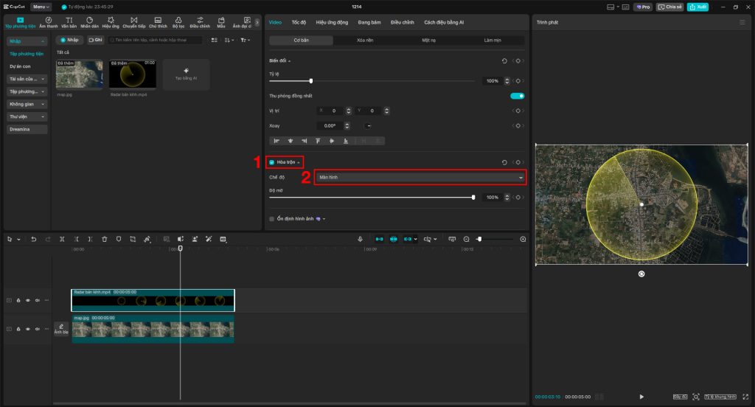Screen dimensions: 755x407
Task: Enable the Ổn định hình ảnh checkbox
Action: (272, 219)
